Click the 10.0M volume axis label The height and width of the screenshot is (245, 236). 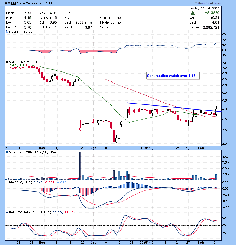click(227, 156)
